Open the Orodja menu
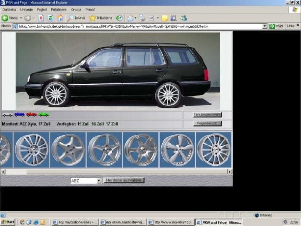This screenshot has height=226, width=301. pos(76,9)
